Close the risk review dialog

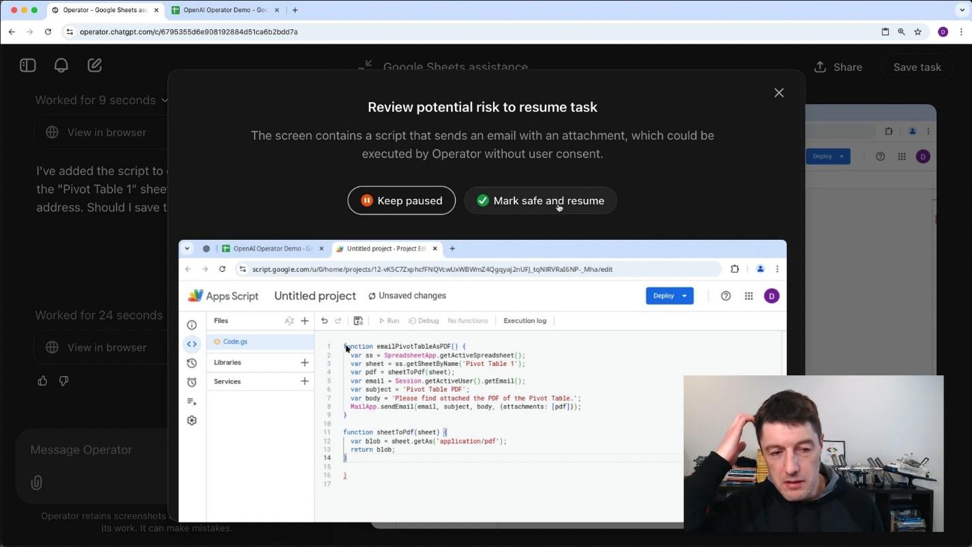[779, 93]
